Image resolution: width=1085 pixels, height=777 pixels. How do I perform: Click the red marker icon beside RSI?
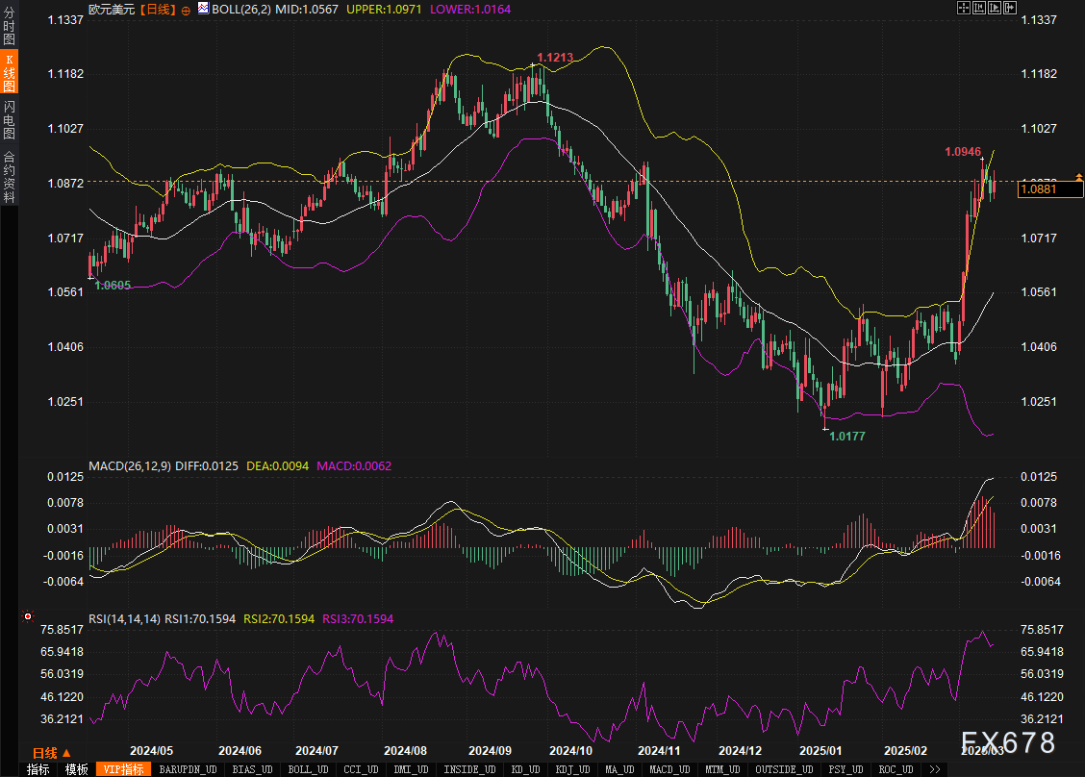27,615
